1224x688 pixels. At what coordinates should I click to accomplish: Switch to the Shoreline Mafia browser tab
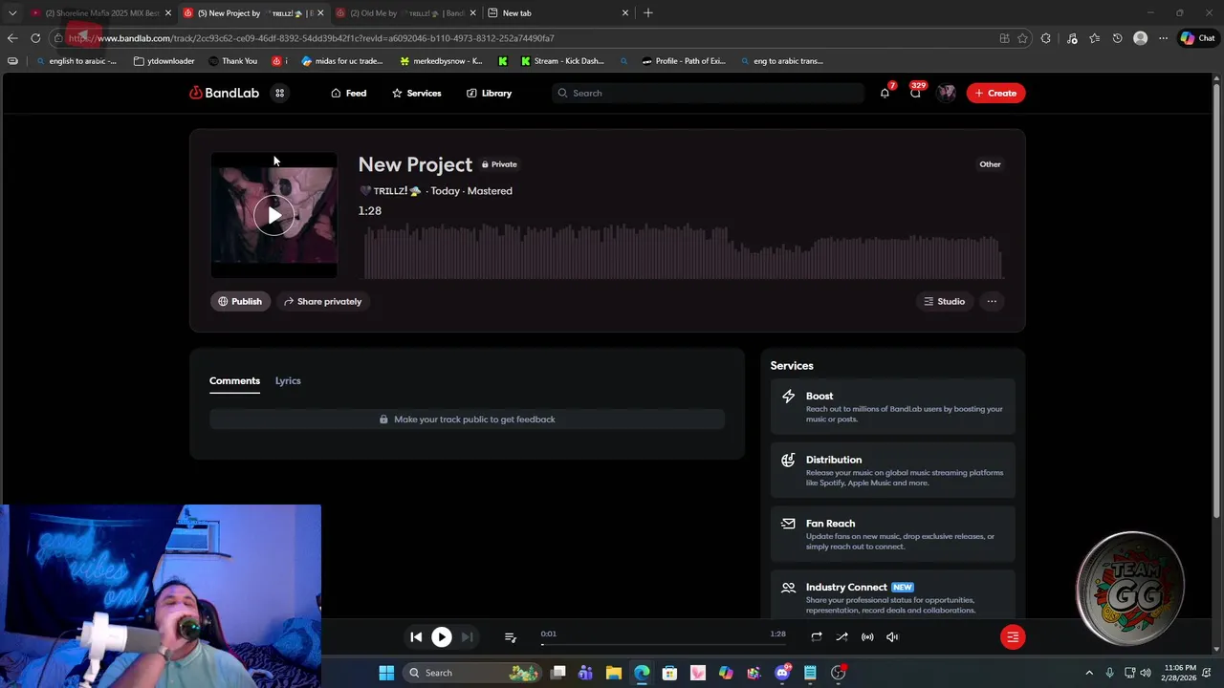(x=100, y=13)
